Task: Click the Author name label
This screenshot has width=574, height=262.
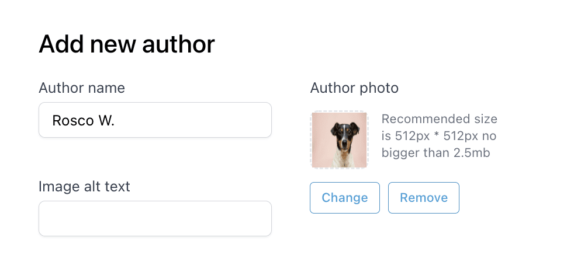Action: coord(82,88)
